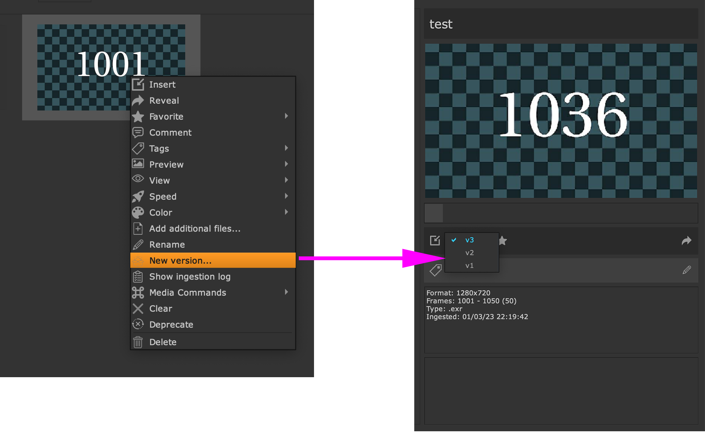Image resolution: width=705 pixels, height=445 pixels.
Task: Select Rename in the context menu
Action: pos(167,245)
